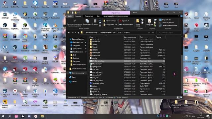The height and width of the screenshot is (119, 212).
Task: Click KISS in address breadcrumb
Action: [x=120, y=32]
